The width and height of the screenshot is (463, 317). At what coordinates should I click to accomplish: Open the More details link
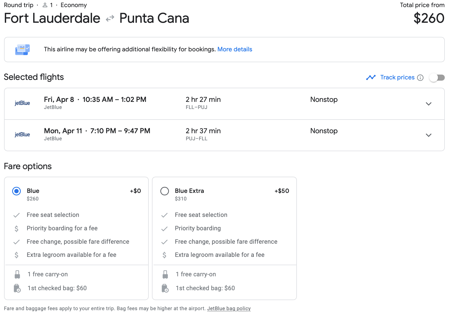tap(235, 49)
